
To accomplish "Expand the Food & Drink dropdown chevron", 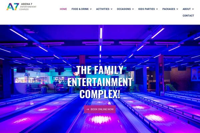I will point(91,9).
